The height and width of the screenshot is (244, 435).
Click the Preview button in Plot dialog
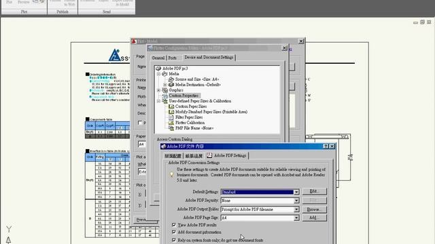tap(145, 220)
